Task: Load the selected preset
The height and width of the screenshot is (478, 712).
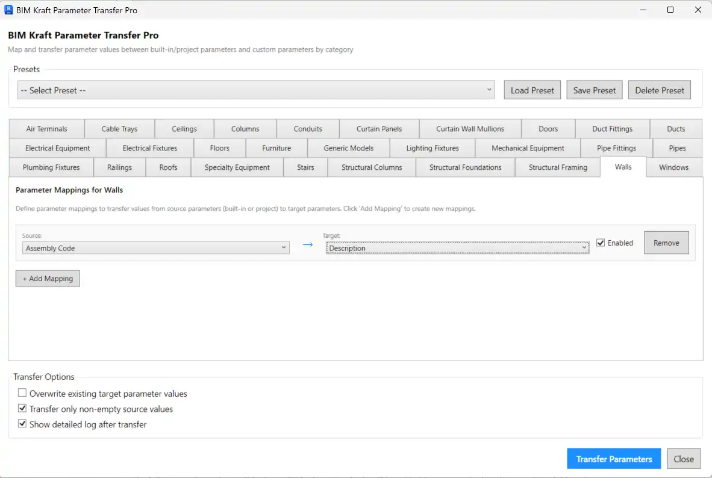Action: tap(532, 90)
